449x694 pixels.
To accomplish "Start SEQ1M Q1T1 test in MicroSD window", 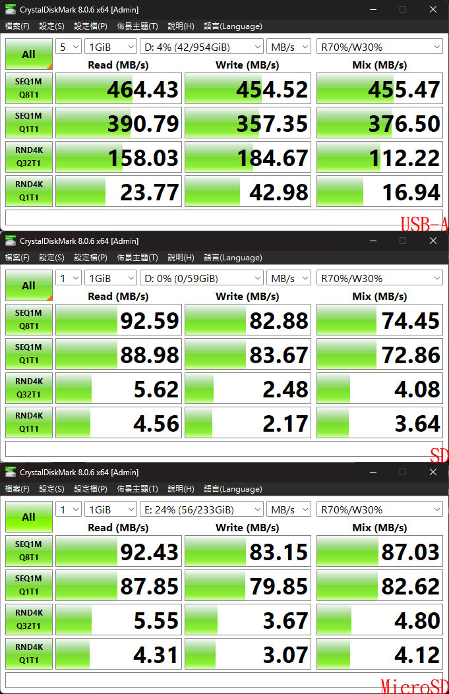I will point(29,585).
